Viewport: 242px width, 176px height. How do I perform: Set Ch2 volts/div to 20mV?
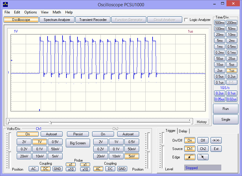[101, 156]
